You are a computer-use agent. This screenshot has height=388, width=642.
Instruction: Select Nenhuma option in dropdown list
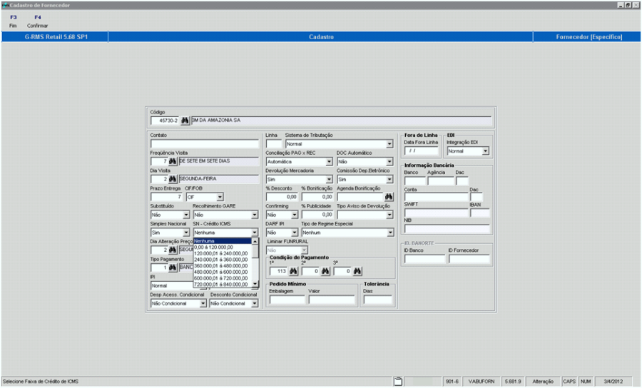click(x=223, y=241)
